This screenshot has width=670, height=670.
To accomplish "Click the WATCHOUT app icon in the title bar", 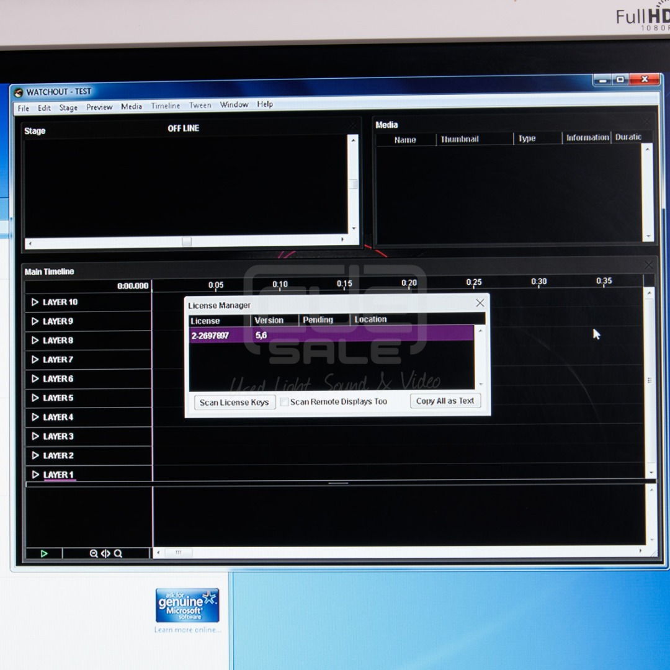I will click(18, 92).
